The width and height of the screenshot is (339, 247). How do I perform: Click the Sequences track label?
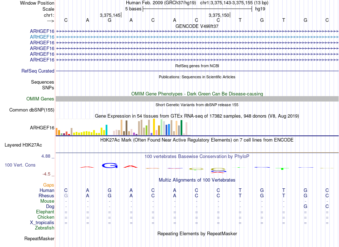pos(42,82)
